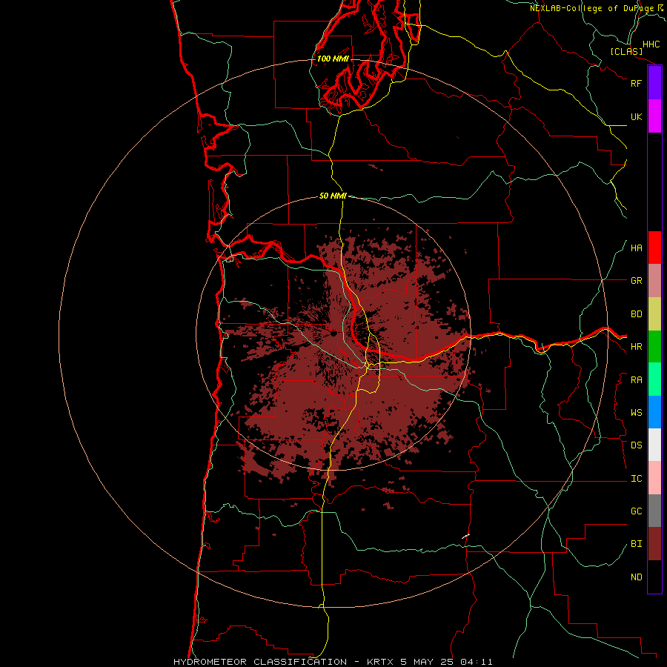Click the BI legend label

point(636,544)
